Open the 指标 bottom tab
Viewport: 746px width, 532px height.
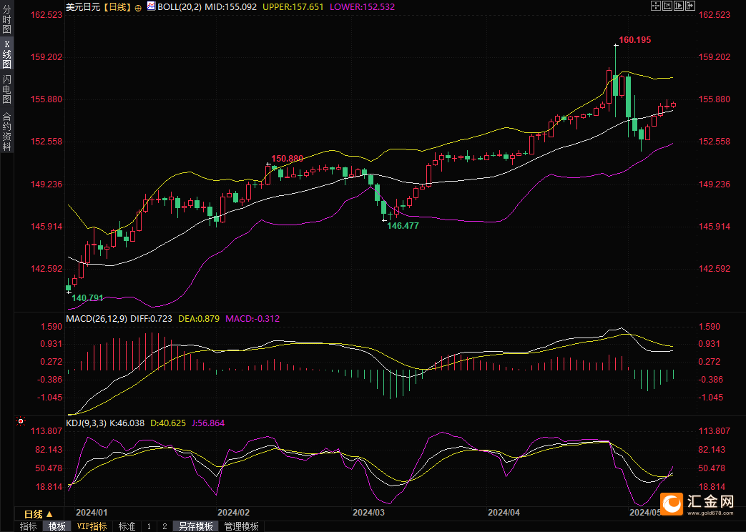point(29,526)
